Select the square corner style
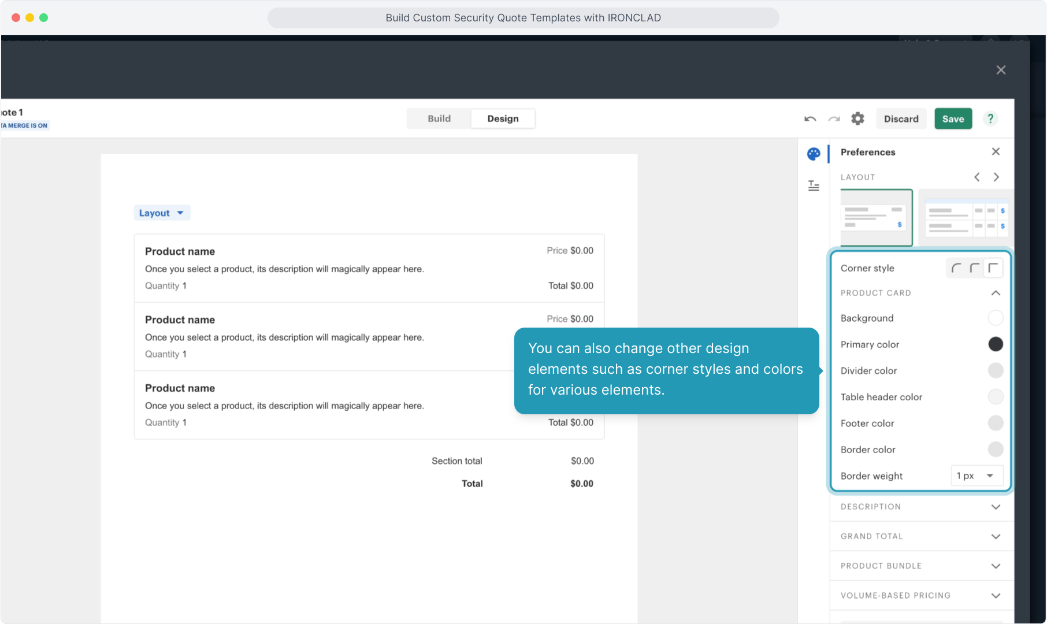 pyautogui.click(x=993, y=268)
